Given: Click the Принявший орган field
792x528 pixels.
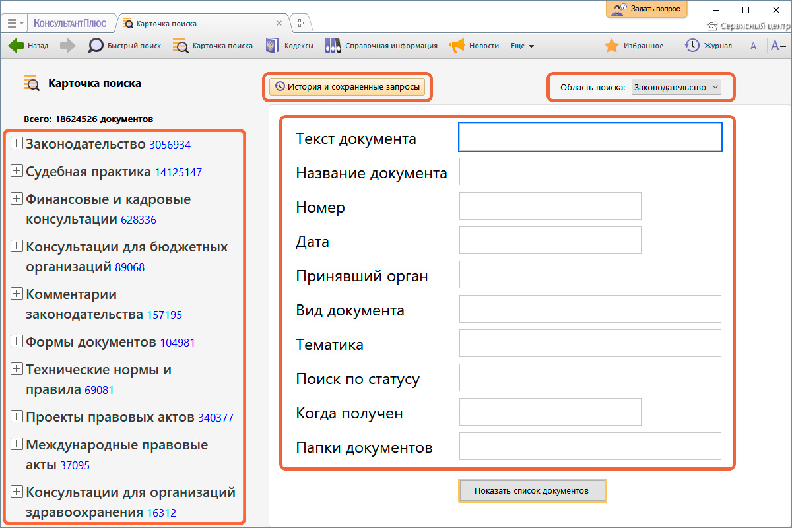Looking at the screenshot, I should pyautogui.click(x=590, y=275).
